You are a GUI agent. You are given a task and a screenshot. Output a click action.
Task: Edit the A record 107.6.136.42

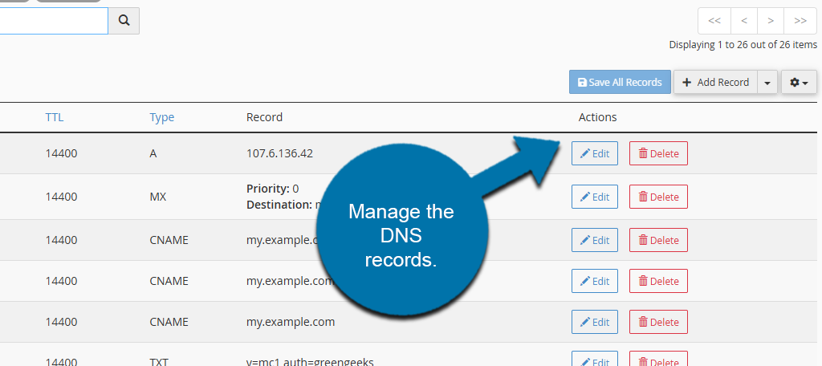point(595,153)
